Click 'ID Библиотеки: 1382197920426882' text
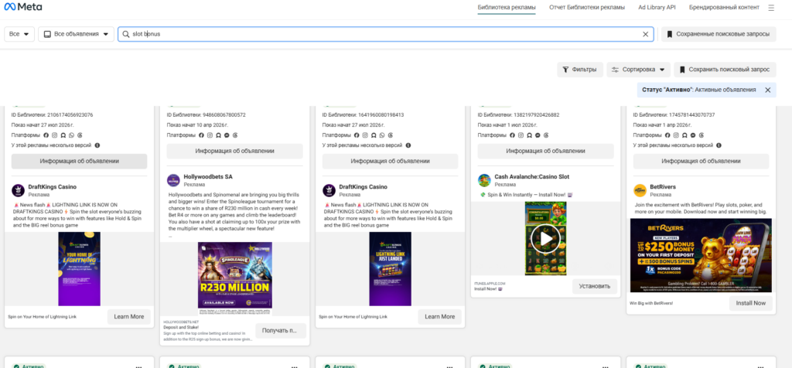 pyautogui.click(x=519, y=114)
